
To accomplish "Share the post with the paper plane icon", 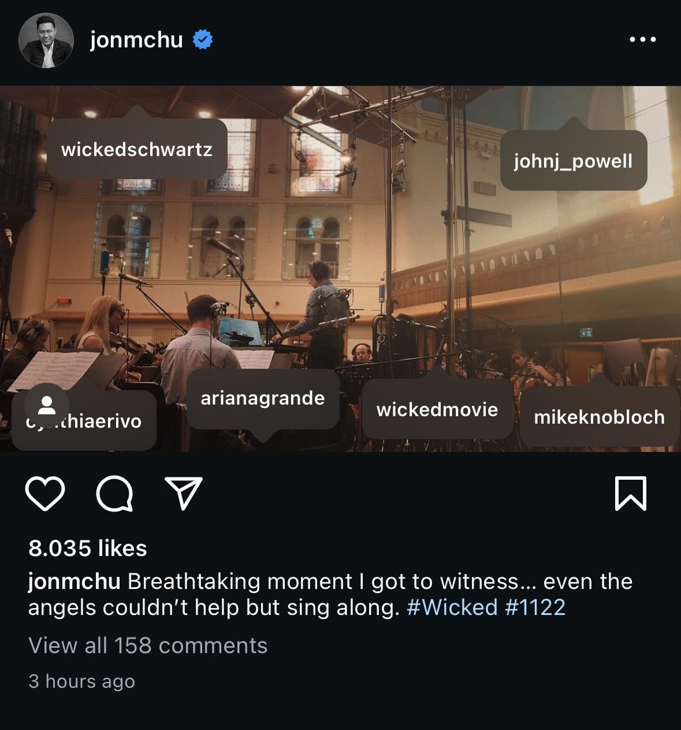I will 184,492.
